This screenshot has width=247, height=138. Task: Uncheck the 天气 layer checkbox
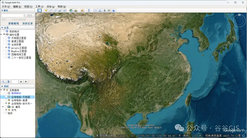6,110
